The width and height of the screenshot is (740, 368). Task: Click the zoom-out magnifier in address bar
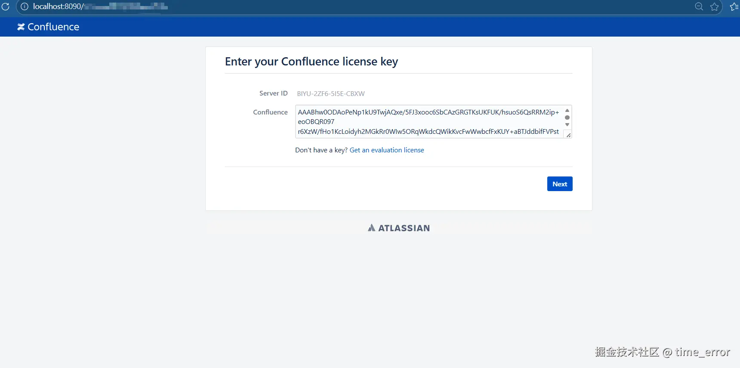699,6
